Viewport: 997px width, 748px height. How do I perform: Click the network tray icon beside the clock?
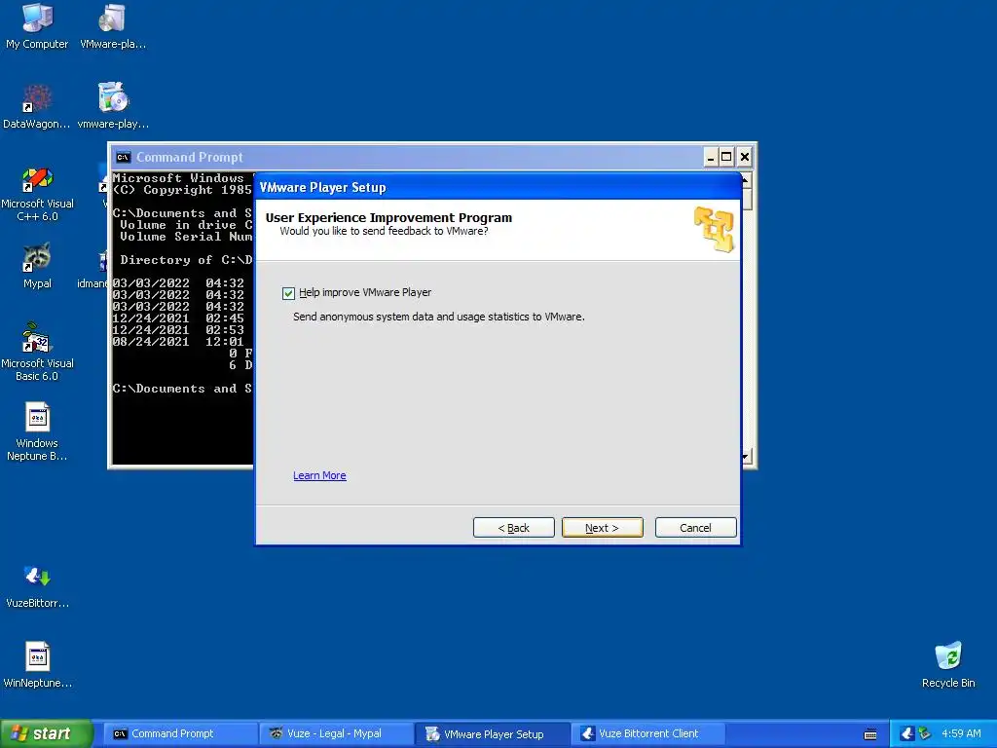(924, 733)
